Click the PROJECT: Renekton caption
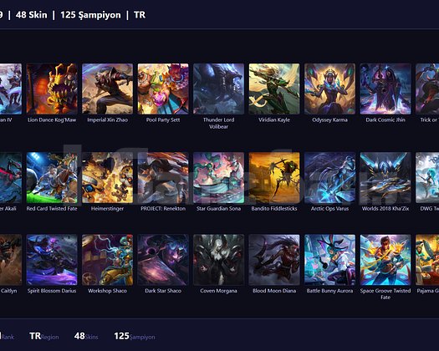Screen dimensions: 439x351 point(163,209)
